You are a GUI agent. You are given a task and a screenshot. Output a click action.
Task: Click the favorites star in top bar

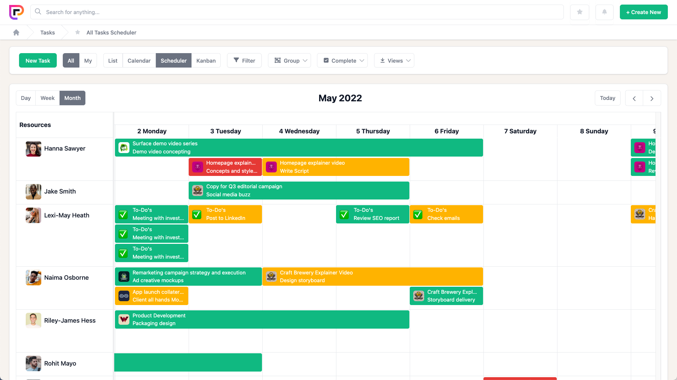pyautogui.click(x=580, y=12)
